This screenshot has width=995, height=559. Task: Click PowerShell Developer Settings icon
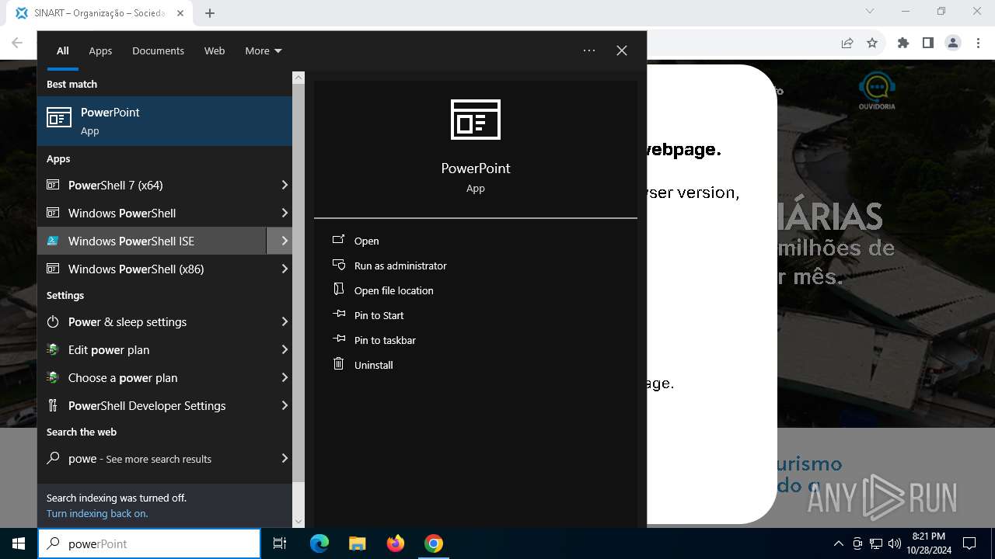53,405
